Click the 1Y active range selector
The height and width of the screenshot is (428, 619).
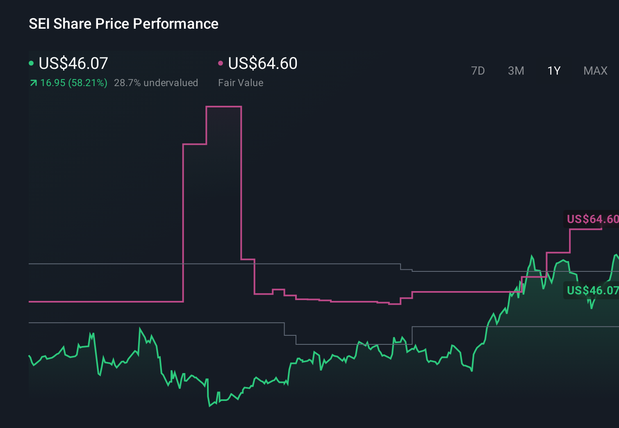coord(554,71)
